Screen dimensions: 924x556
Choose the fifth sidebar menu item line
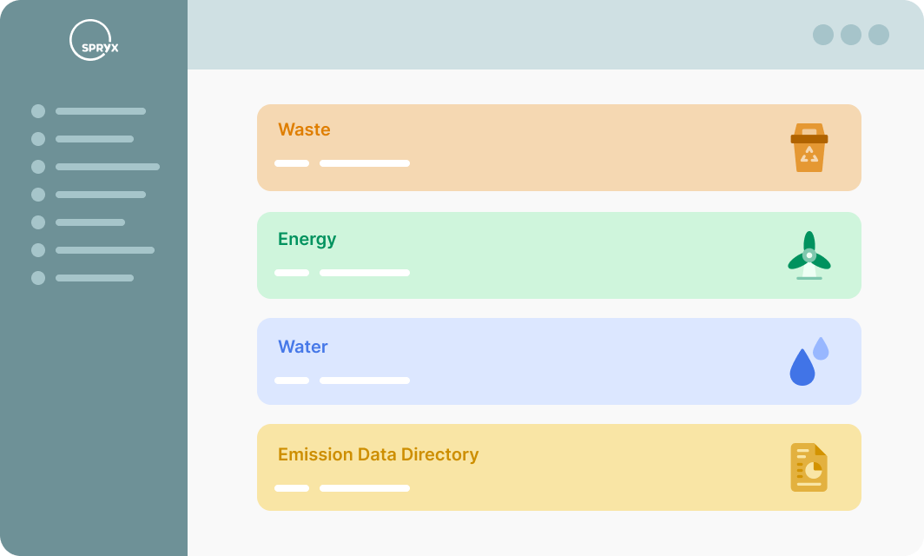(90, 222)
